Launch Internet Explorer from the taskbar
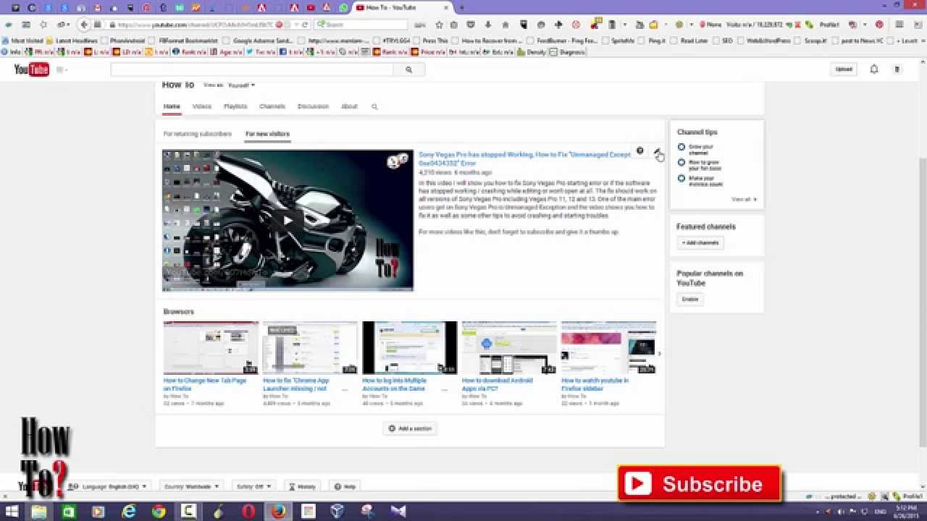This screenshot has width=927, height=521. coord(129,512)
